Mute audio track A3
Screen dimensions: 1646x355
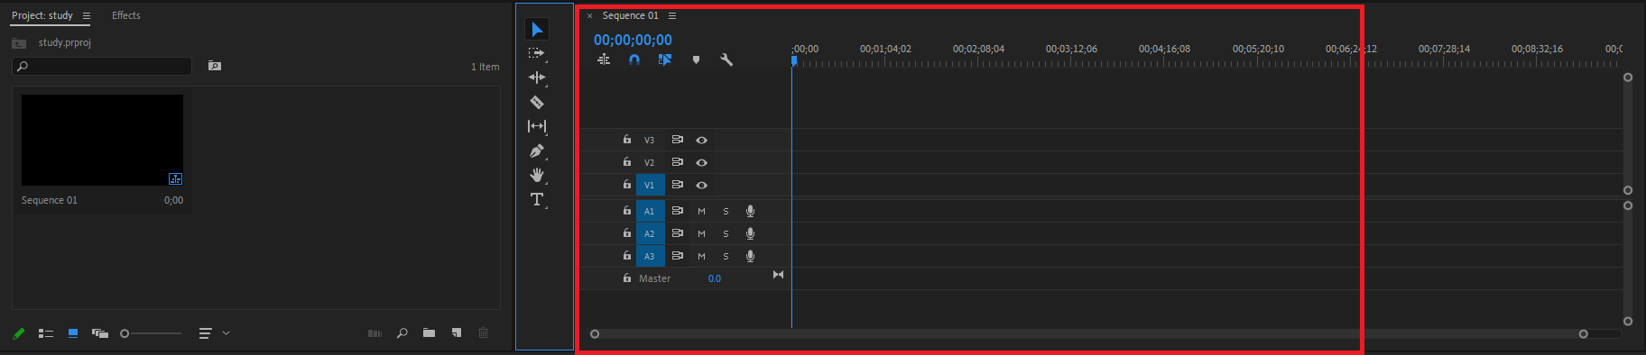coord(701,256)
